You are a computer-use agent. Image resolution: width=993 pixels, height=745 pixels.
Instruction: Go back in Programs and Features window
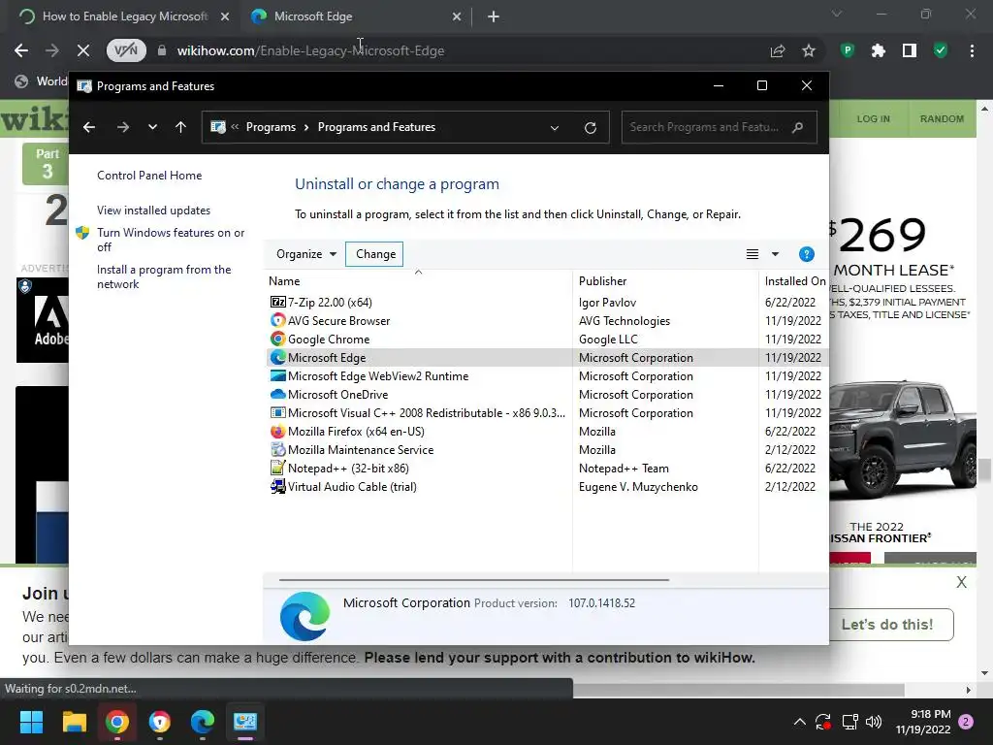pos(89,127)
